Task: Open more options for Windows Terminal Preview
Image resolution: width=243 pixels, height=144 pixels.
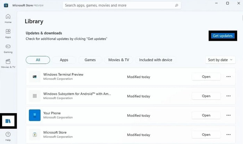Action: click(x=228, y=77)
